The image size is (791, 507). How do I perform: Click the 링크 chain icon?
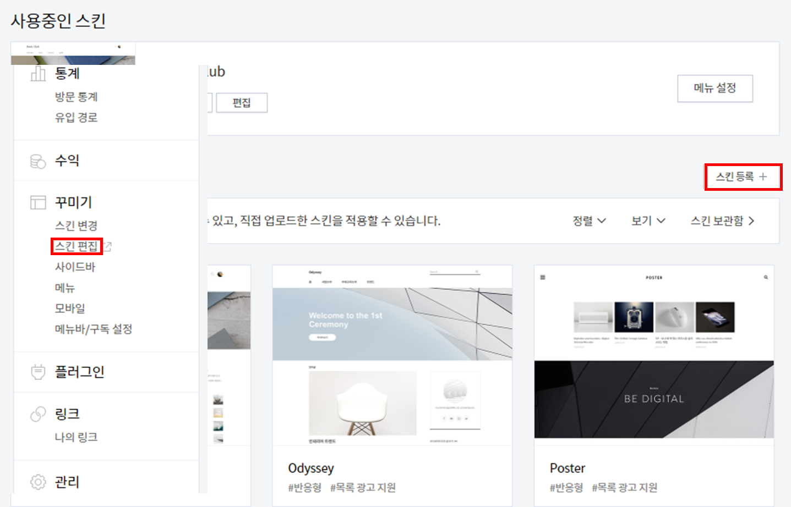(x=38, y=414)
